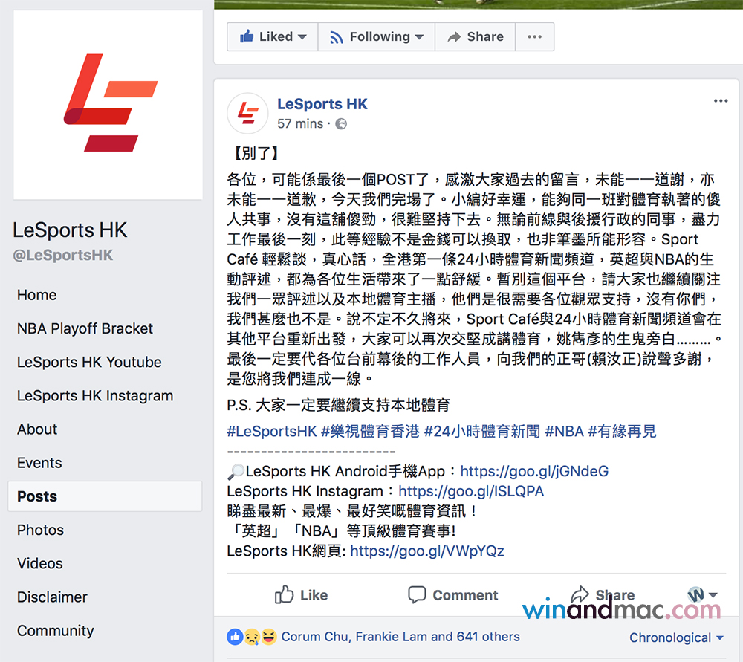Viewport: 743px width, 662px height.
Task: Go to the Videos section
Action: point(40,563)
